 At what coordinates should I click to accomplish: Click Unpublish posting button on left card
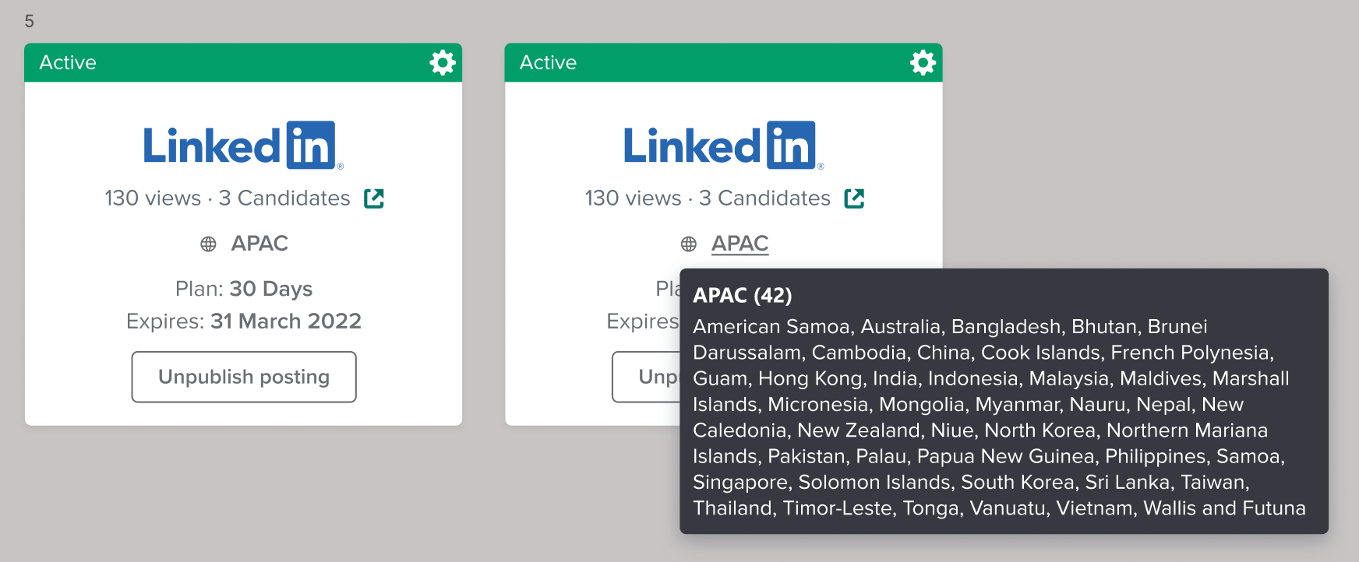click(244, 377)
